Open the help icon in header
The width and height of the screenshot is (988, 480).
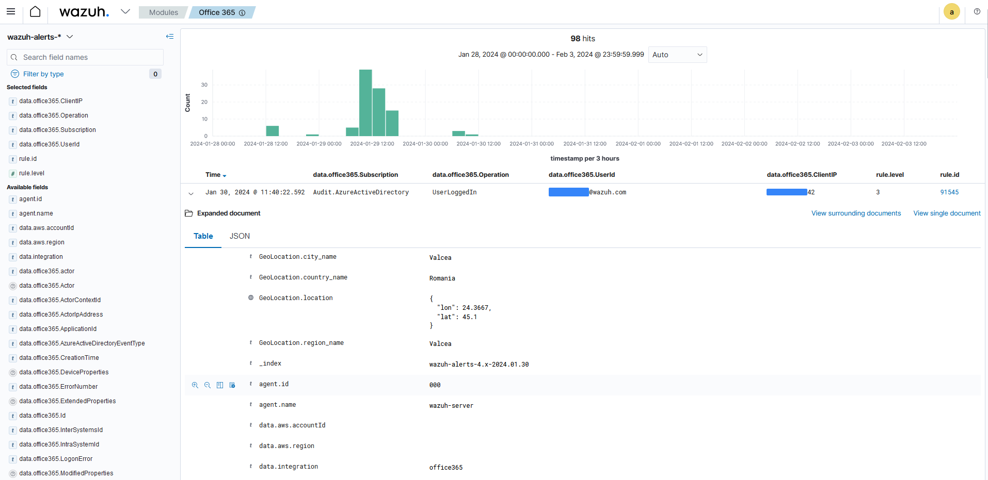(x=977, y=11)
